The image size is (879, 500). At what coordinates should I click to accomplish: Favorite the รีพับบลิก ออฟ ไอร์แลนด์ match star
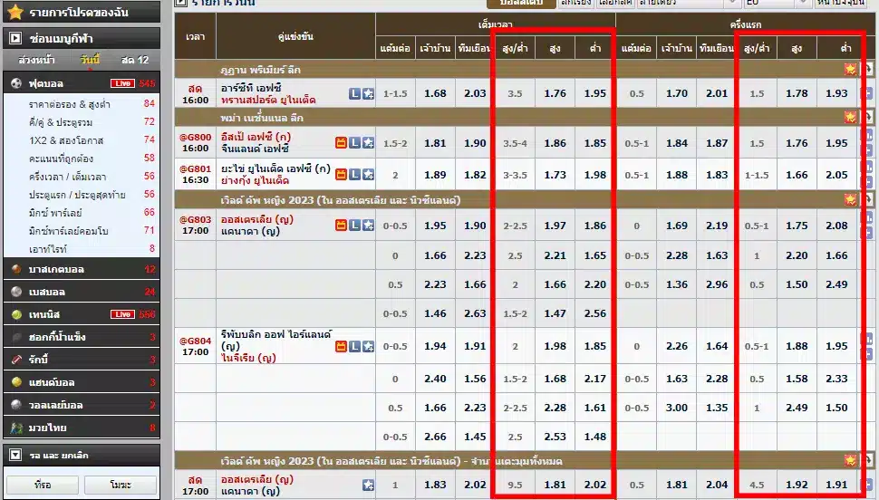click(368, 346)
